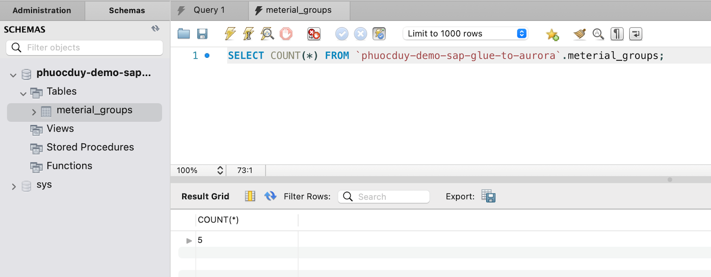
Task: Open a SQL script file
Action: click(184, 34)
